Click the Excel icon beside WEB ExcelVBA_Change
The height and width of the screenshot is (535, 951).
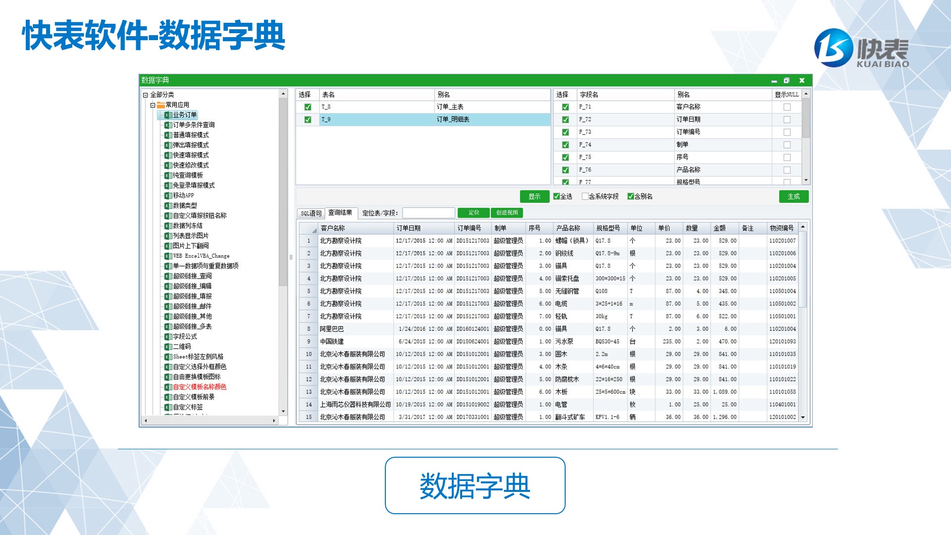pyautogui.click(x=168, y=256)
